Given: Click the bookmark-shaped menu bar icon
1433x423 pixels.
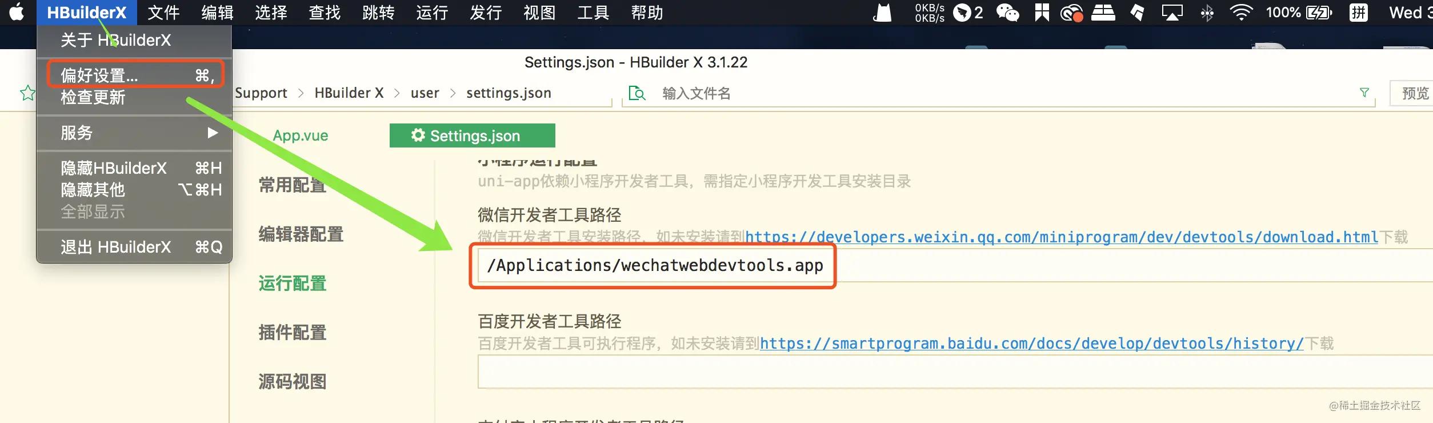Looking at the screenshot, I should tap(1042, 13).
